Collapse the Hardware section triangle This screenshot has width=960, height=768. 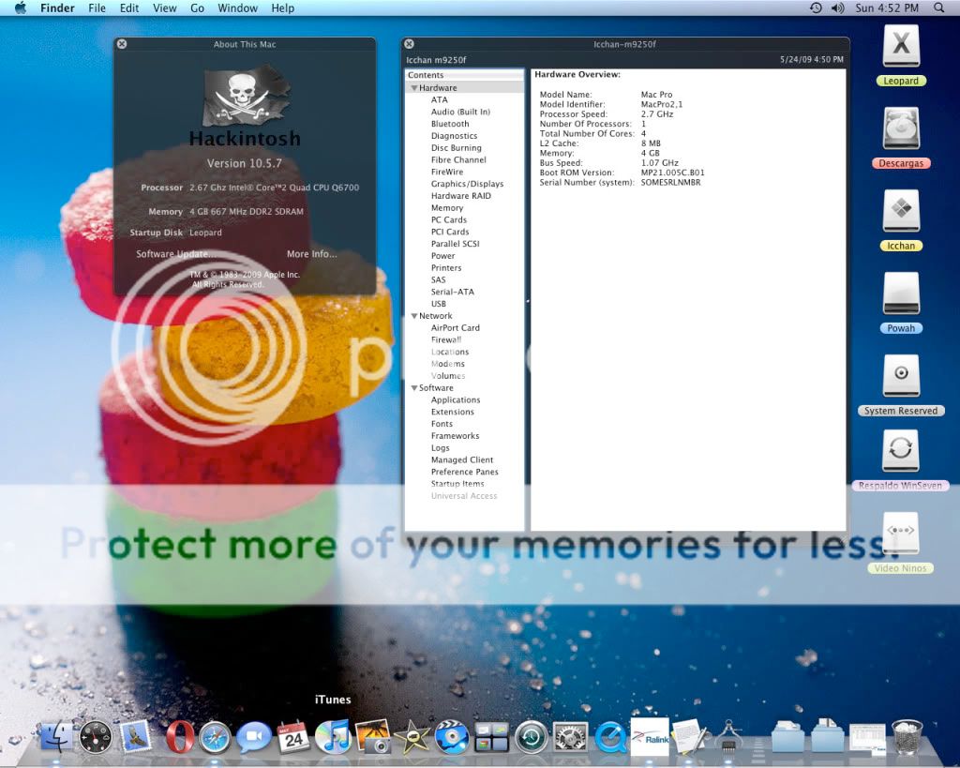(413, 88)
